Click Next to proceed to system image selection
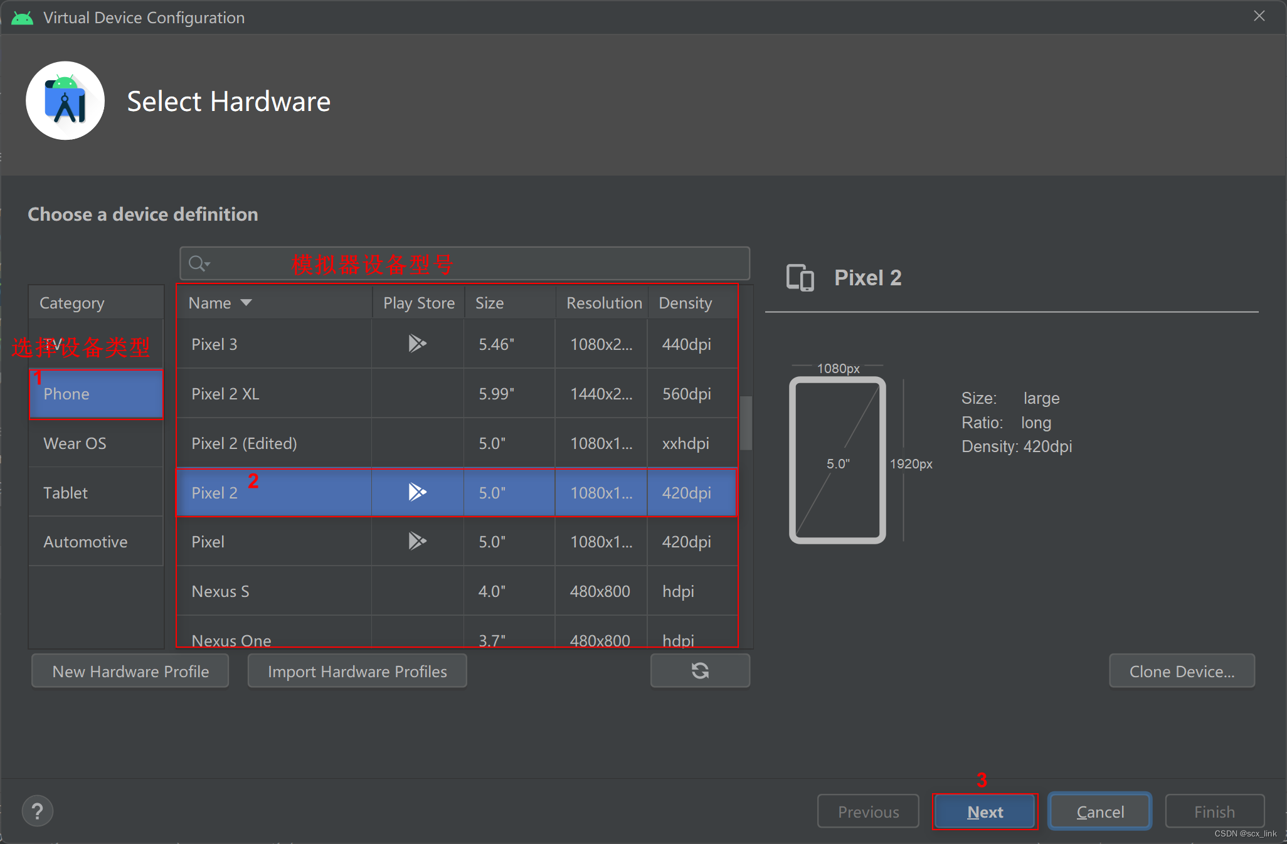Screen dimensions: 1287x844 pyautogui.click(x=987, y=807)
